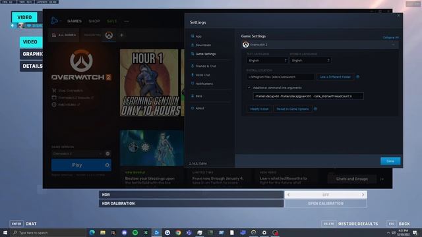Click info icon beside Reset In-Game Options

(315, 109)
